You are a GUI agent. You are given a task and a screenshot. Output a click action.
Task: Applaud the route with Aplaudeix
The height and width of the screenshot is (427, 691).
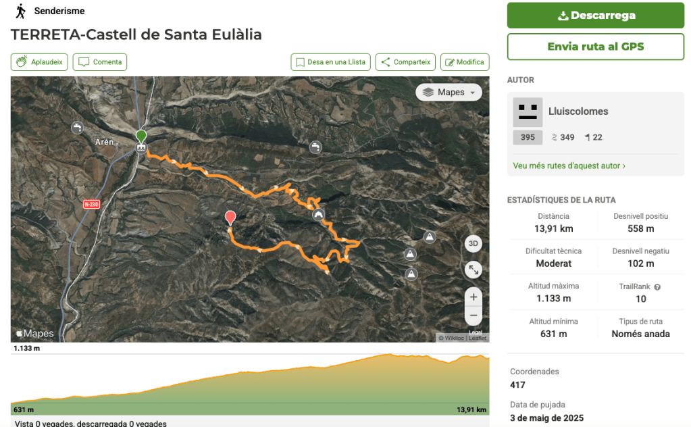point(40,62)
